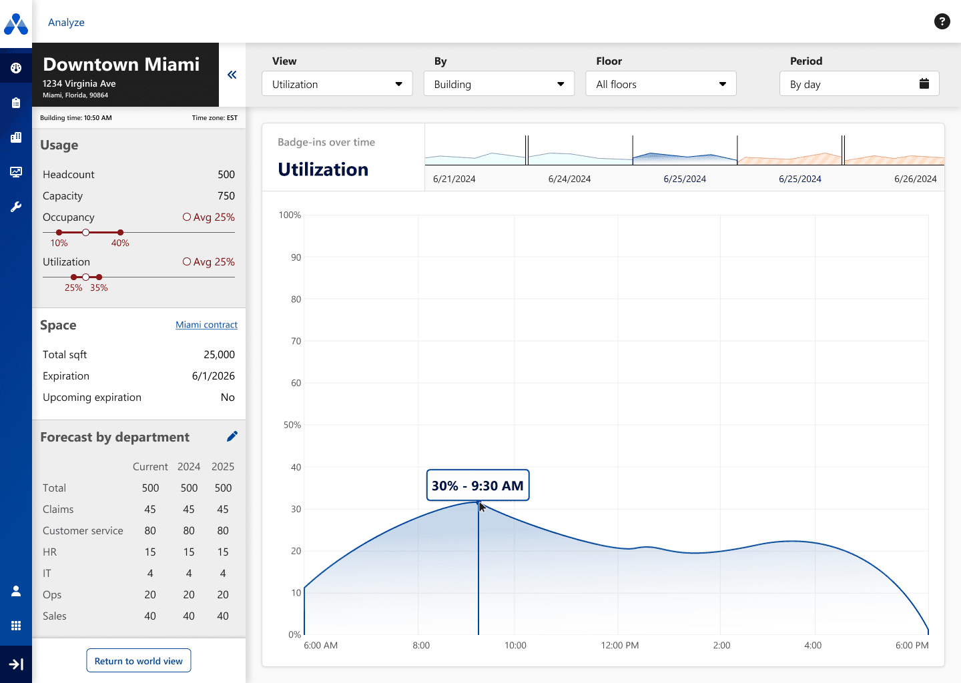
Task: Open the View dropdown showing Utilization
Action: pyautogui.click(x=337, y=84)
